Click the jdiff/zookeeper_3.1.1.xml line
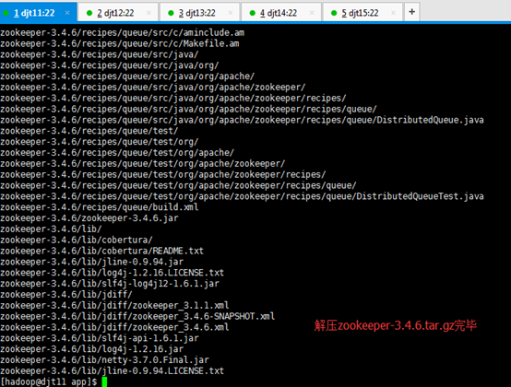This screenshot has height=387, width=511. [114, 305]
